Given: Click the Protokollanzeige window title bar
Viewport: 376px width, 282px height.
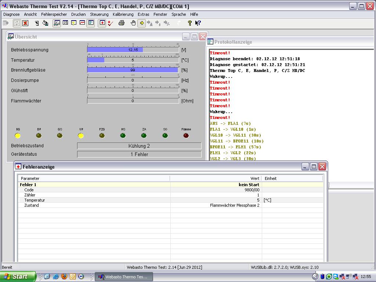Looking at the screenshot, I should point(291,42).
